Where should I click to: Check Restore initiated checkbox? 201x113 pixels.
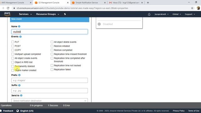(x=52, y=46)
